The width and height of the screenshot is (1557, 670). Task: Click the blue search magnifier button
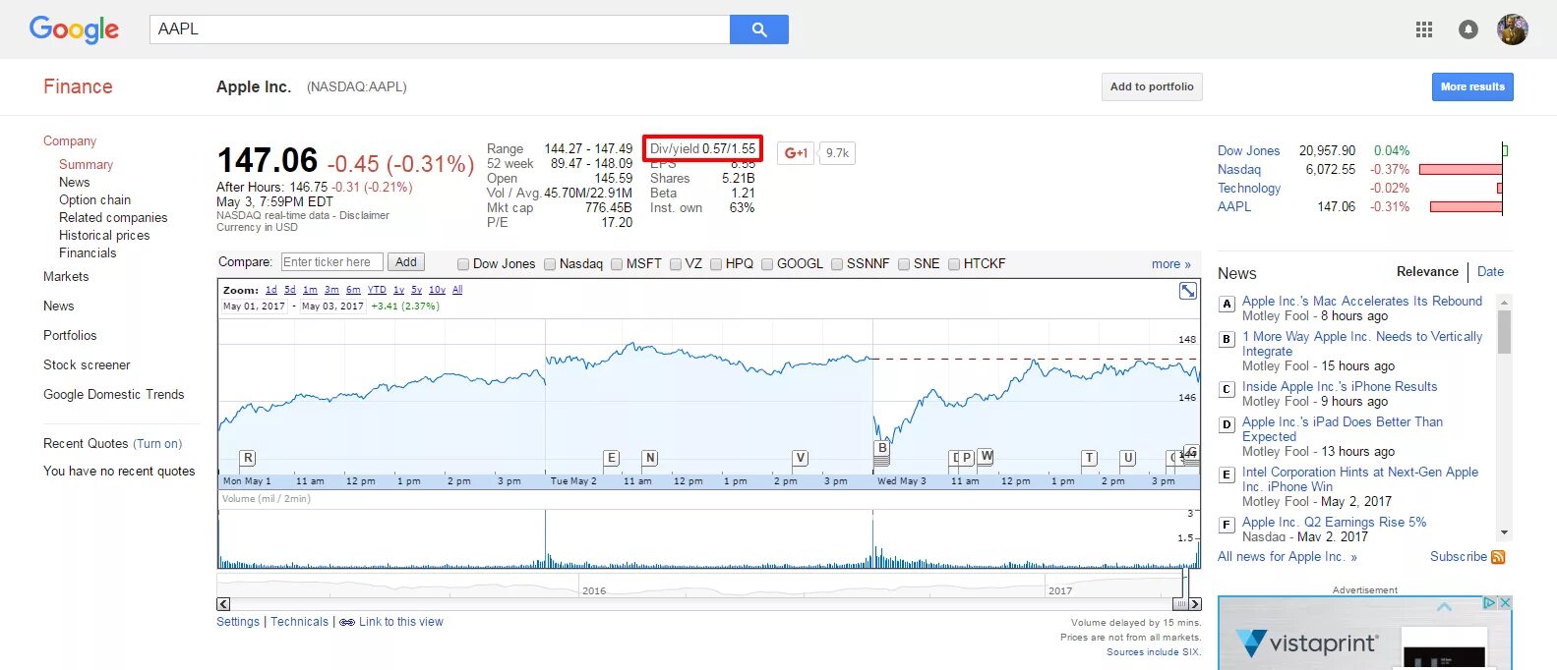pos(759,29)
